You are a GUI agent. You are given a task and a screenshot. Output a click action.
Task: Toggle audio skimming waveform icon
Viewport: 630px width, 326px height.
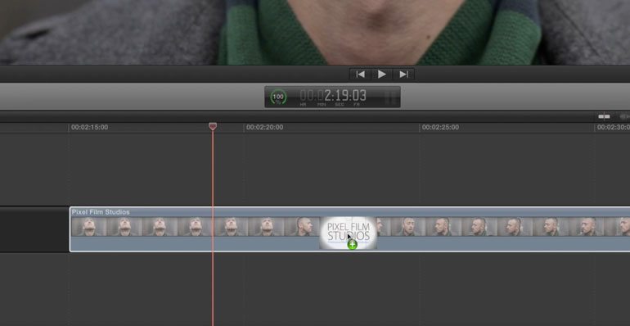coord(624,116)
